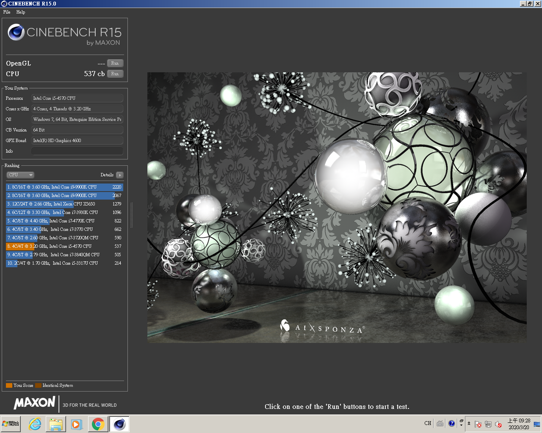Click the CB Version 64 Bit field

[x=77, y=130]
